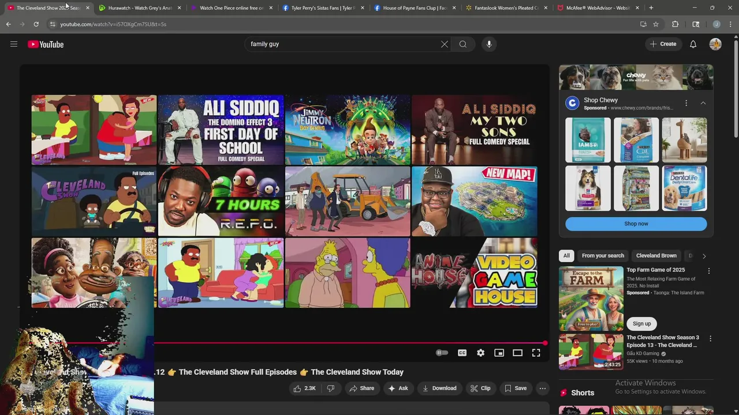This screenshot has width=739, height=415.
Task: Open browser extensions puzzle icon
Action: coord(675,24)
